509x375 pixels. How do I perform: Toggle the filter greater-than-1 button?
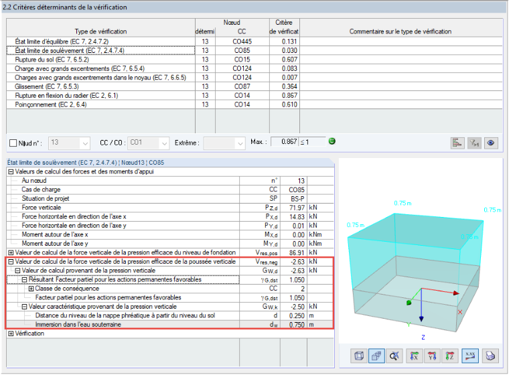pyautogui.click(x=474, y=143)
